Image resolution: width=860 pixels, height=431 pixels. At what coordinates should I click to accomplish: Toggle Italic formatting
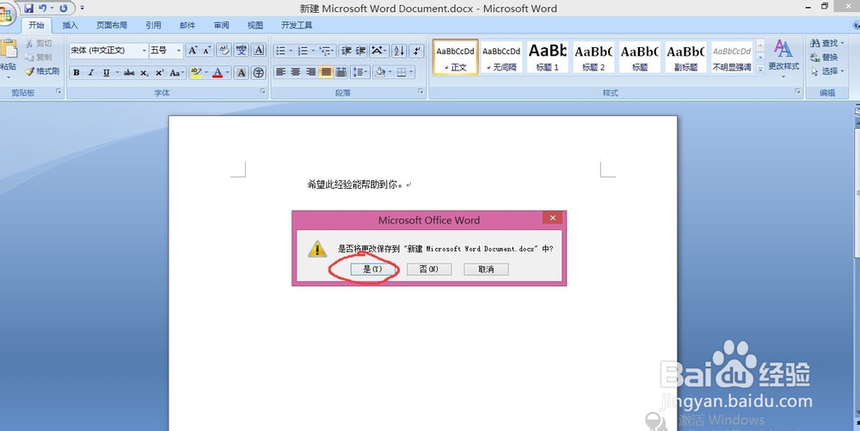coord(91,72)
